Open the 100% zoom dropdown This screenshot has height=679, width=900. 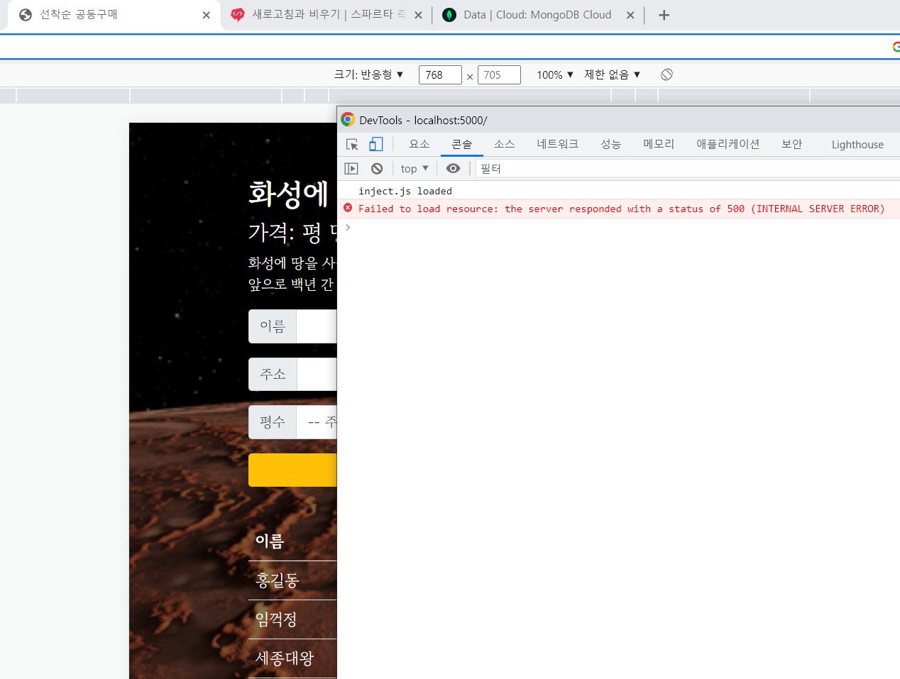point(555,74)
